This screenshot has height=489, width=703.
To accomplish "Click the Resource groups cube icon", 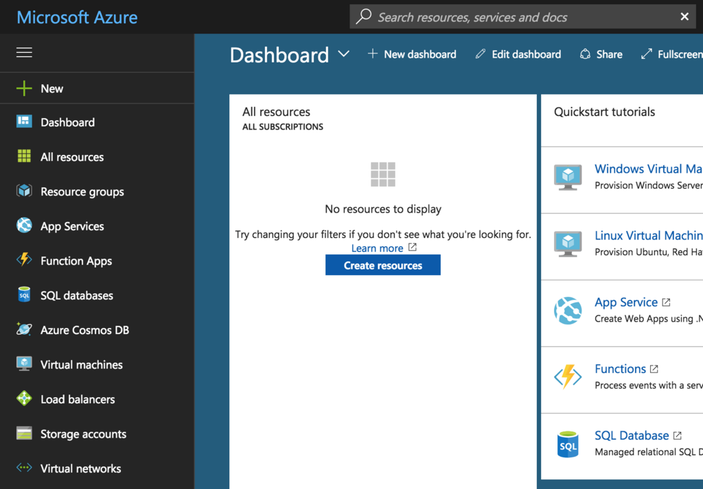I will click(24, 191).
